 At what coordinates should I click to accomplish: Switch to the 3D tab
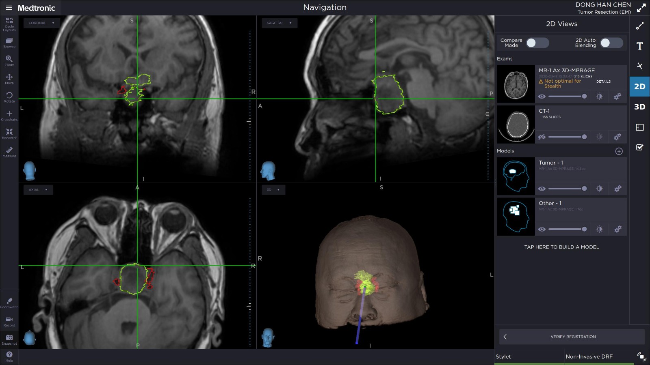pos(639,107)
